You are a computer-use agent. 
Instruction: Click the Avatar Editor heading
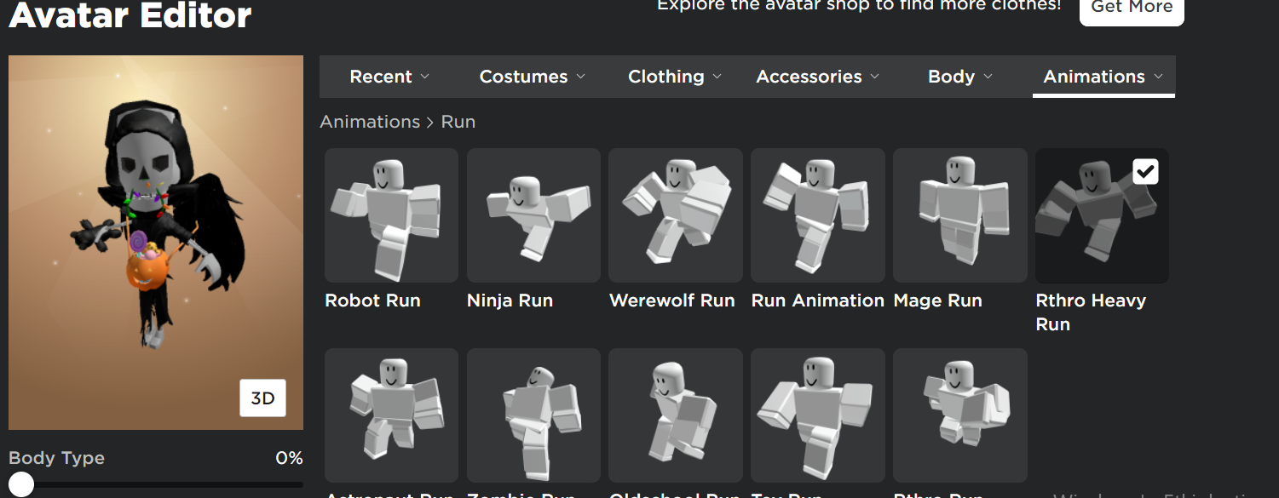(130, 15)
